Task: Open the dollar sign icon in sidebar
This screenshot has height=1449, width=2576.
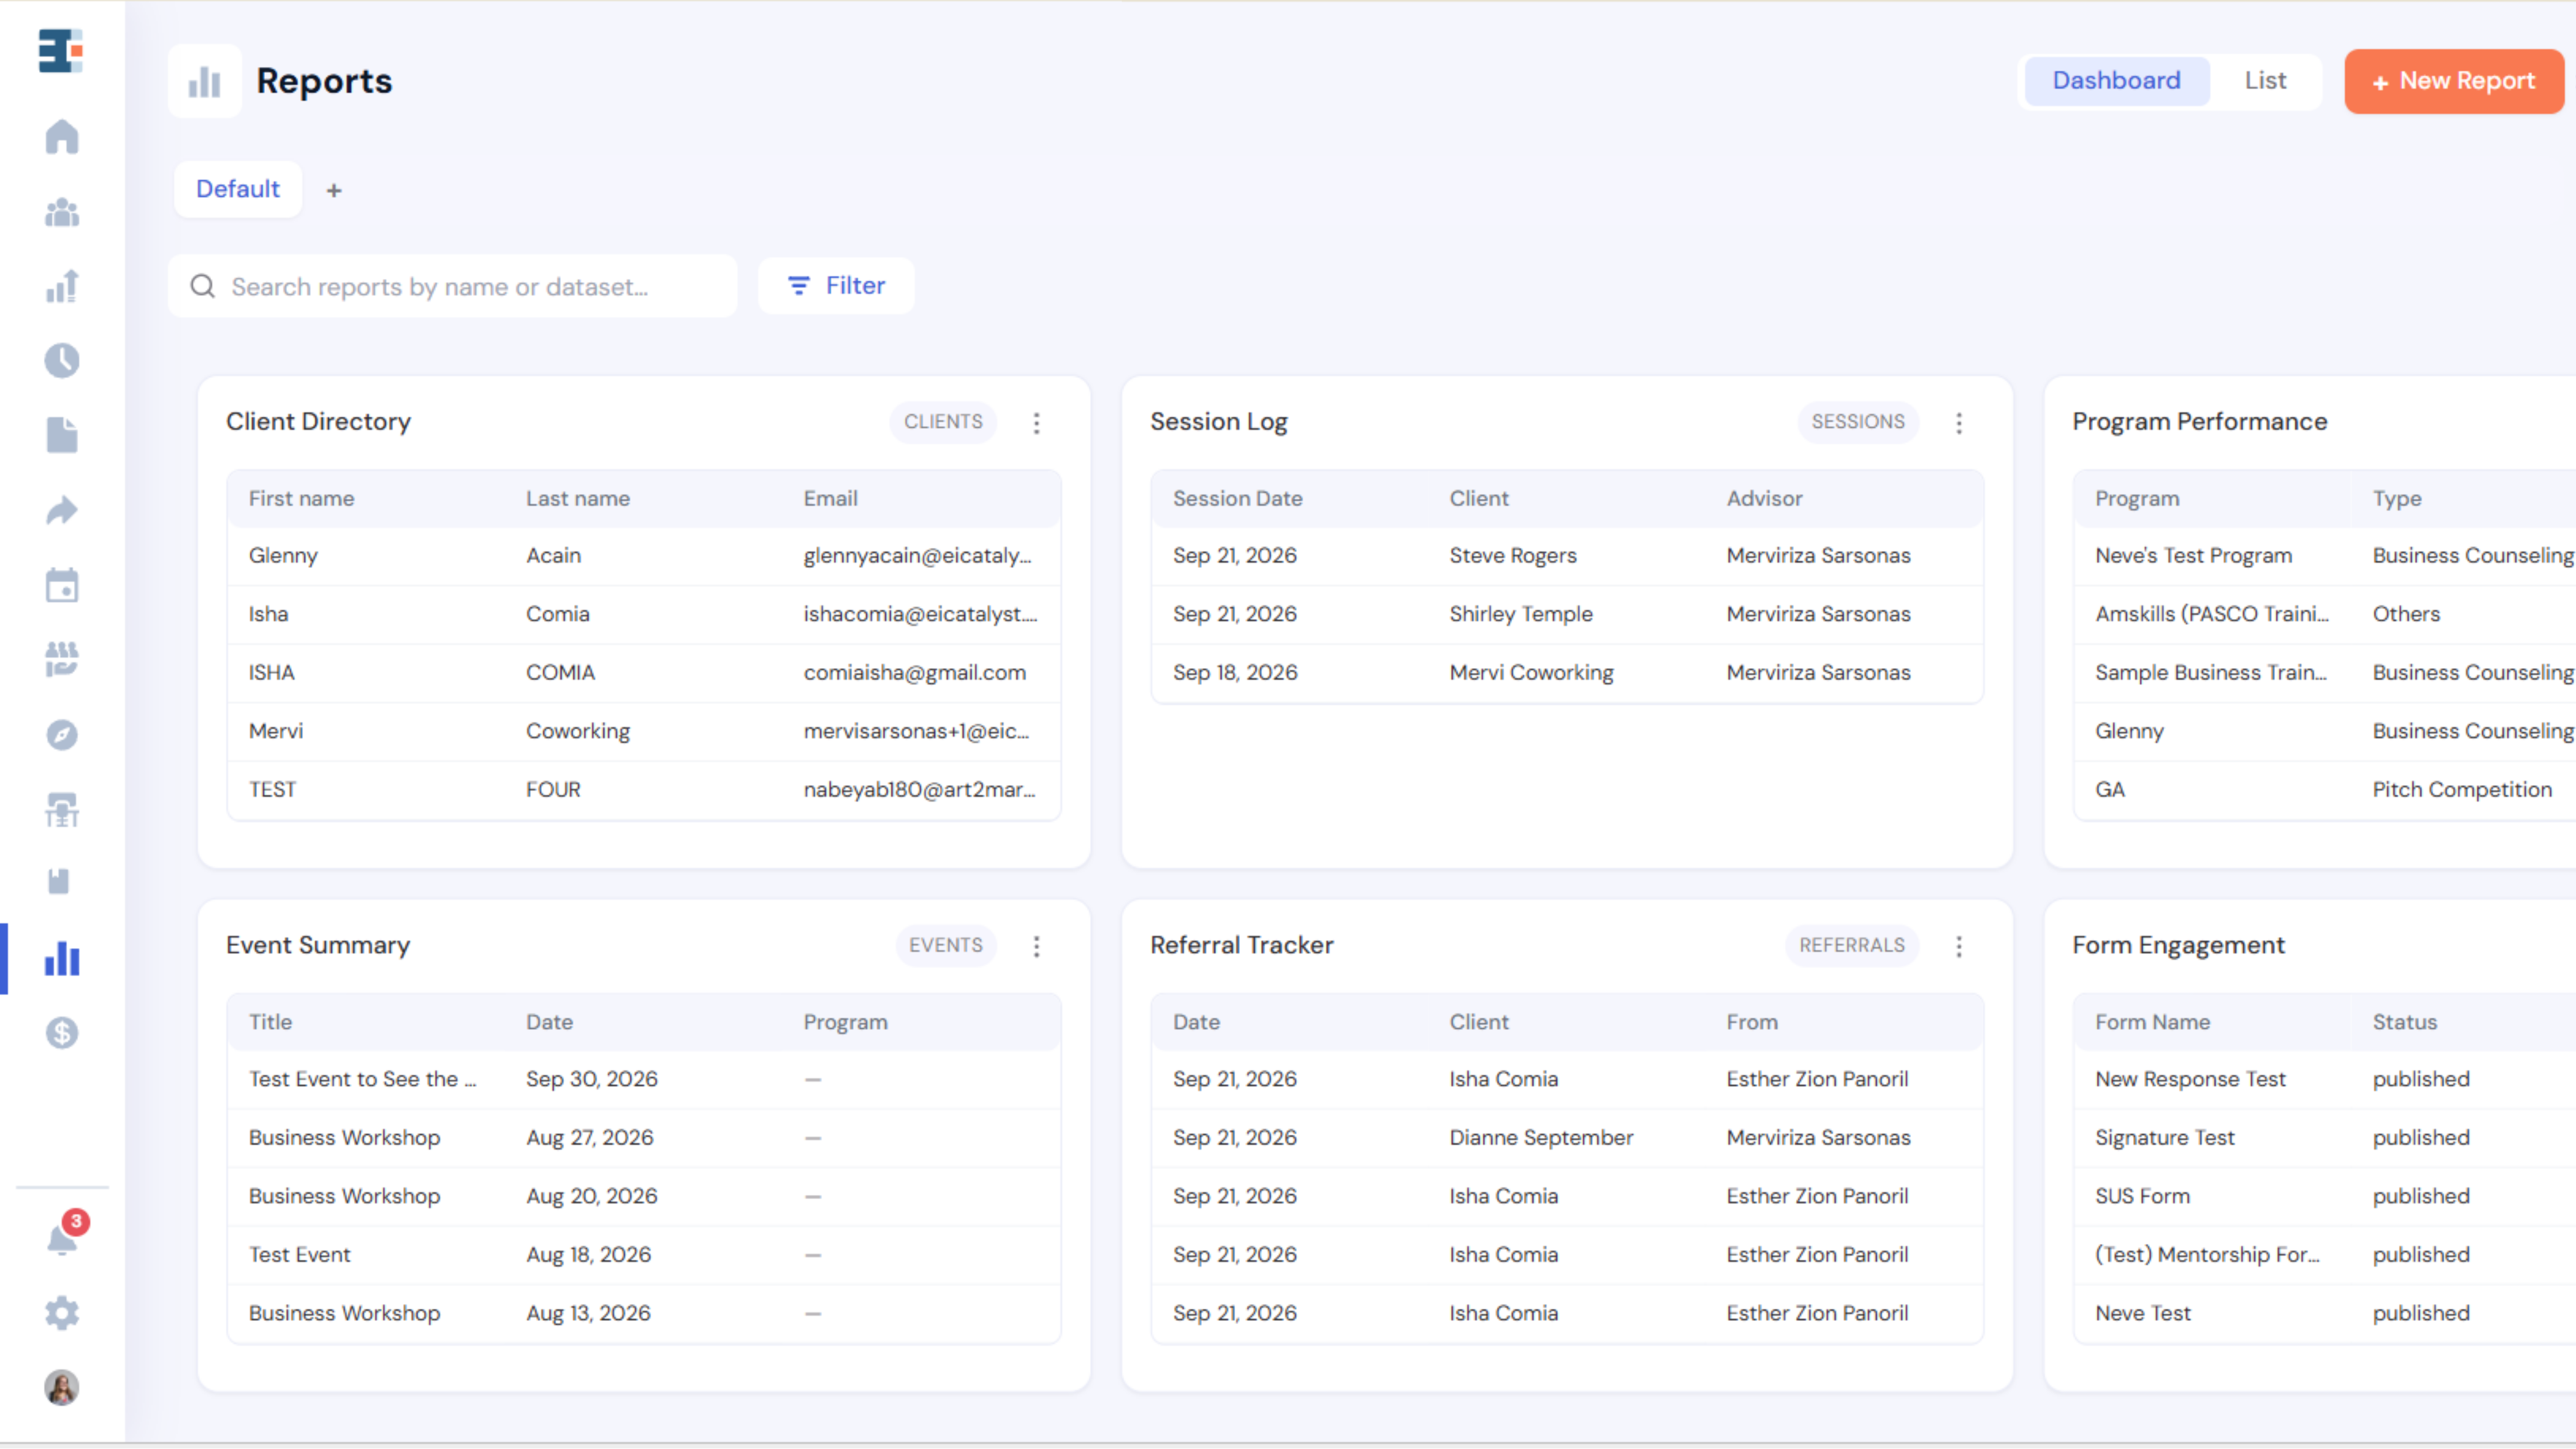Action: coord(62,1033)
